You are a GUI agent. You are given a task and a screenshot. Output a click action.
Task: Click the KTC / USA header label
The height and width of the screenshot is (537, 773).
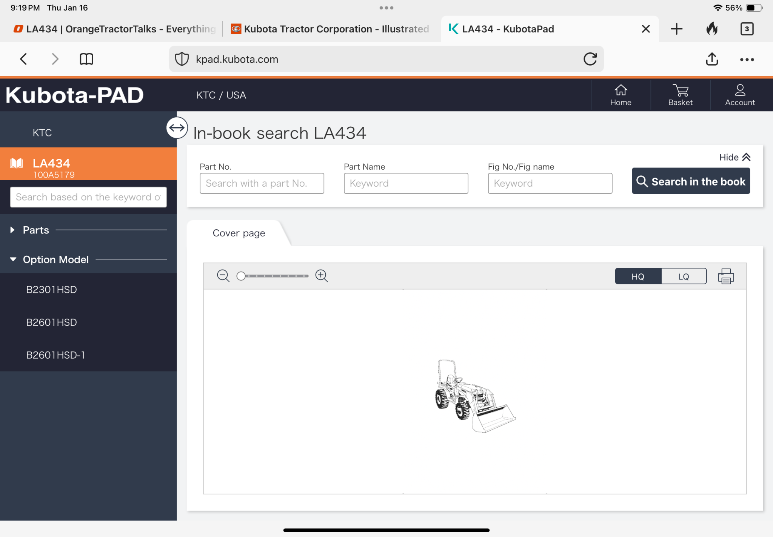(x=221, y=95)
